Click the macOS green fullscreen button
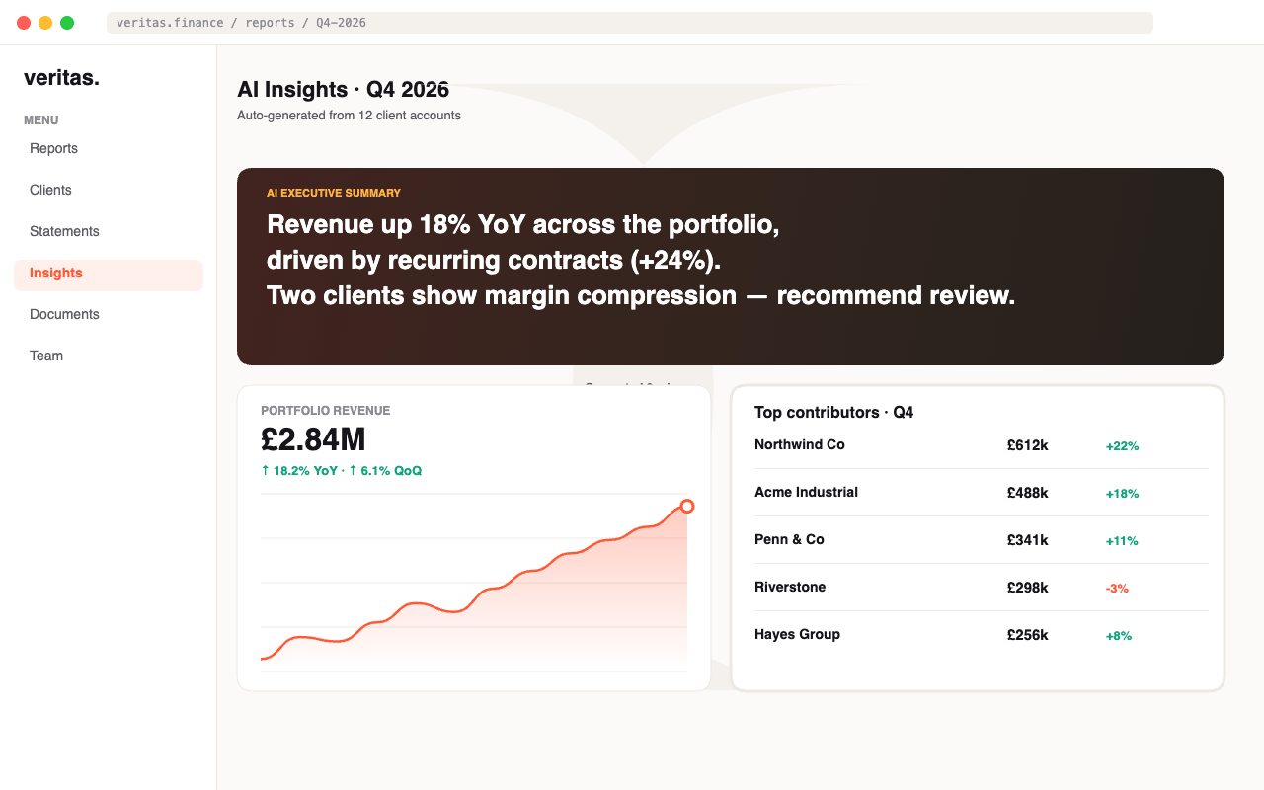Screen dimensions: 1264x790 pyautogui.click(x=67, y=23)
